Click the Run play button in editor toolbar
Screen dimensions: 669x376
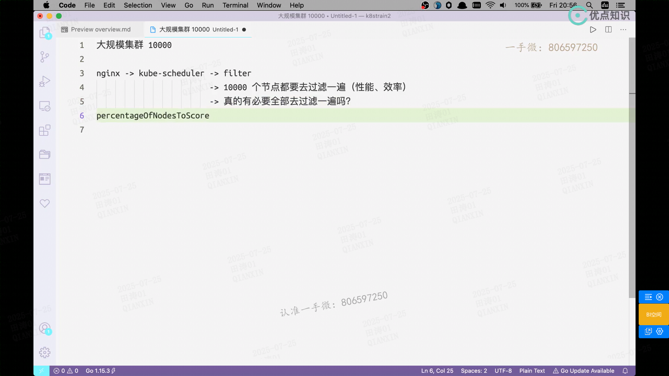[x=593, y=30]
